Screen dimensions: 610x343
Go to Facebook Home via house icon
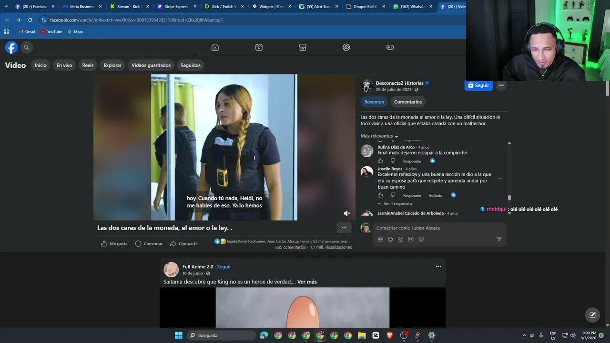point(215,47)
